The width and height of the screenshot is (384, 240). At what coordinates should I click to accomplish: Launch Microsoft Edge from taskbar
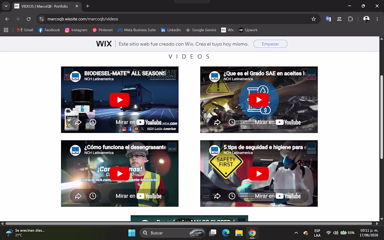click(226, 233)
